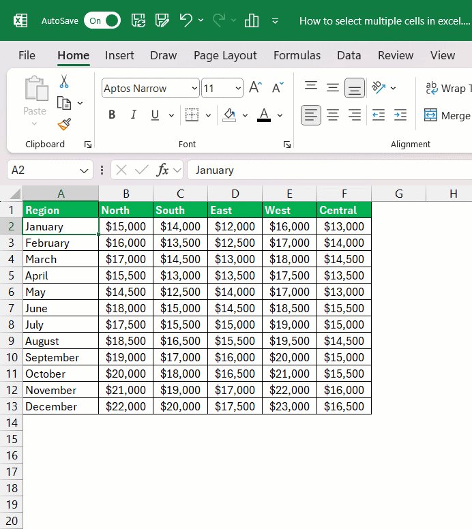Select Center horizontal alignment

[x=333, y=115]
